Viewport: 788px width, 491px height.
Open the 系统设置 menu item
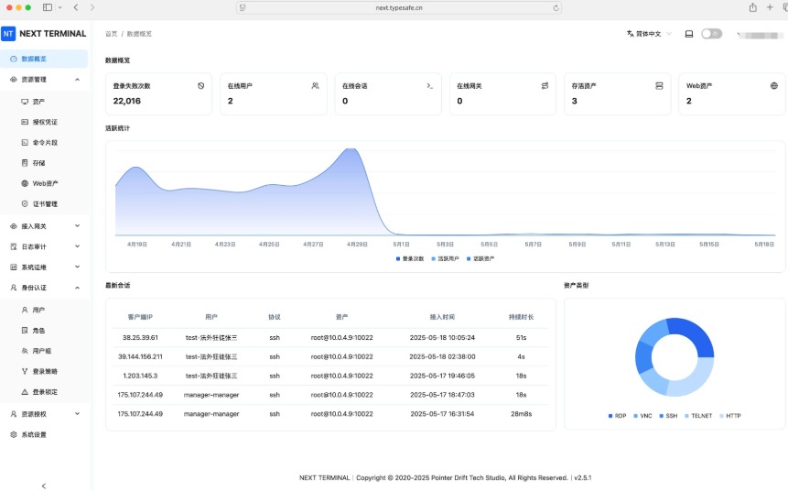tap(45, 434)
